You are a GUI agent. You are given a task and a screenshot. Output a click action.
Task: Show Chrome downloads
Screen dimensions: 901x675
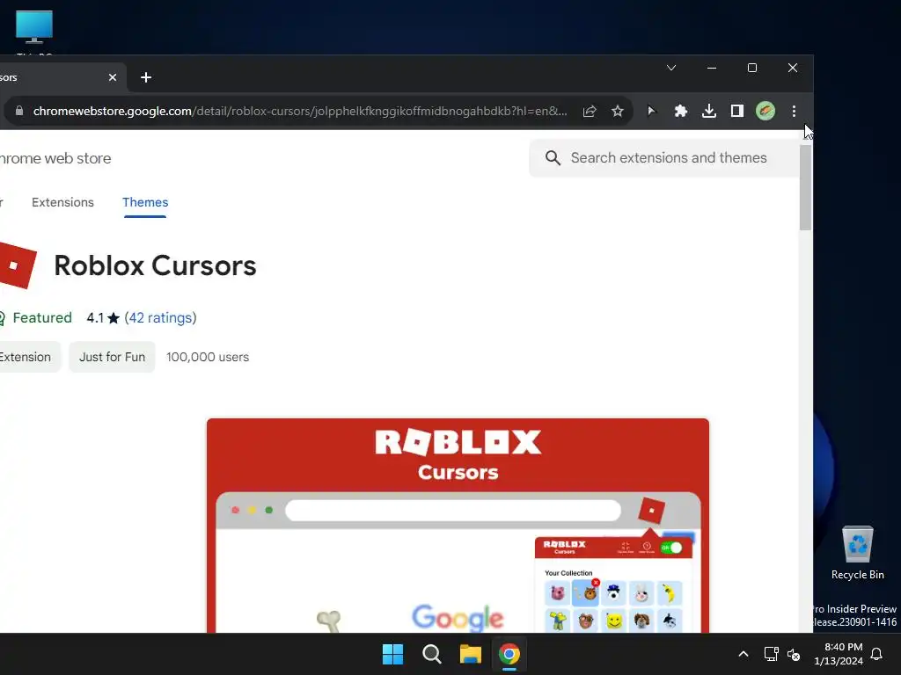[x=709, y=111]
